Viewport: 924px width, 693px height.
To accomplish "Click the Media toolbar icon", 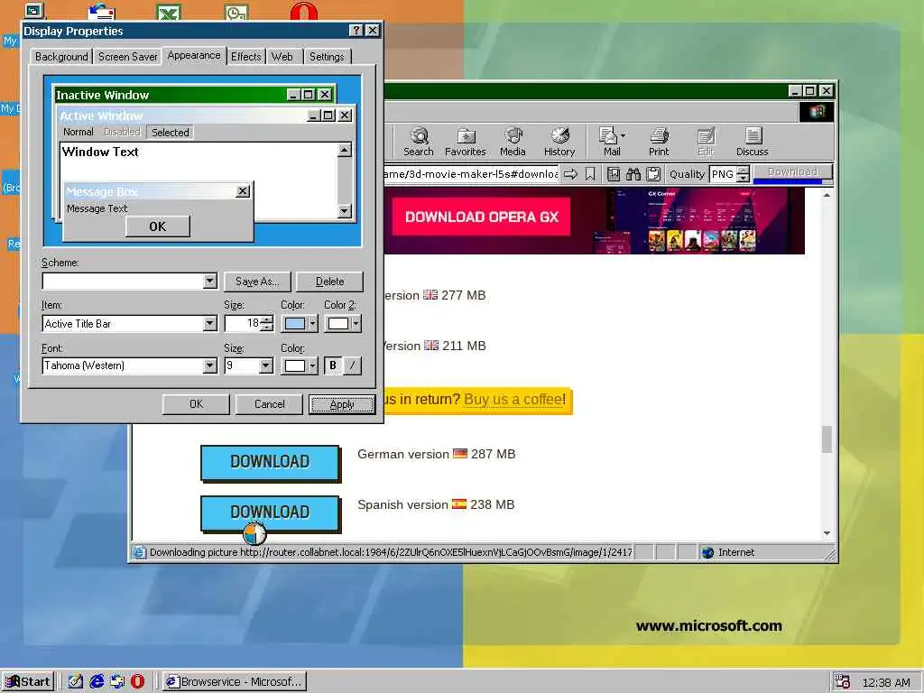I will coord(513,142).
